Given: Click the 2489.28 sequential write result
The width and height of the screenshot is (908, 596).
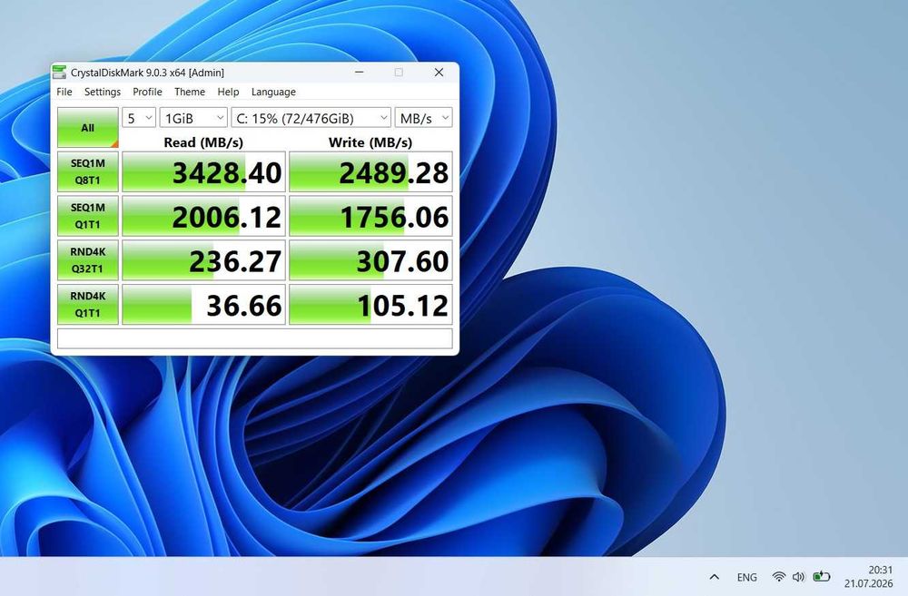Looking at the screenshot, I should tap(370, 171).
